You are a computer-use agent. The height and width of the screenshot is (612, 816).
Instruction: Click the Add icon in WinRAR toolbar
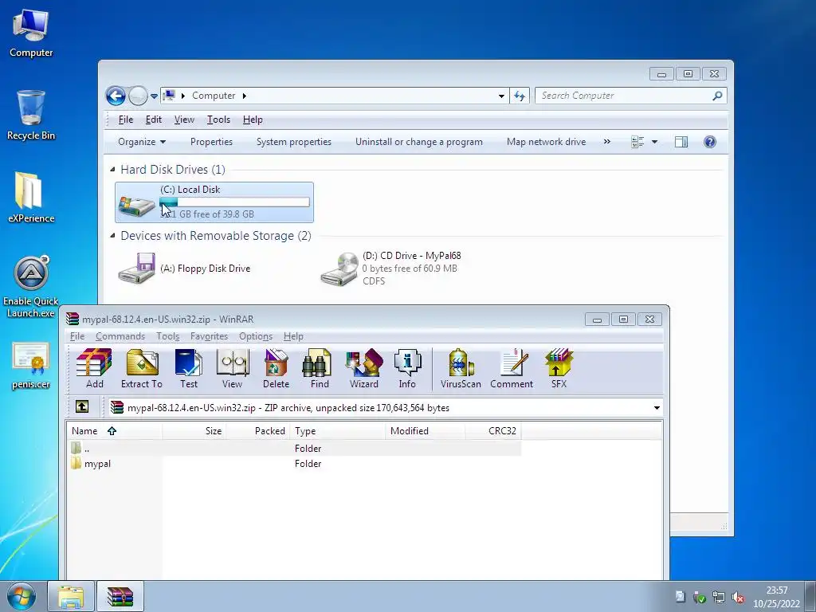(94, 368)
